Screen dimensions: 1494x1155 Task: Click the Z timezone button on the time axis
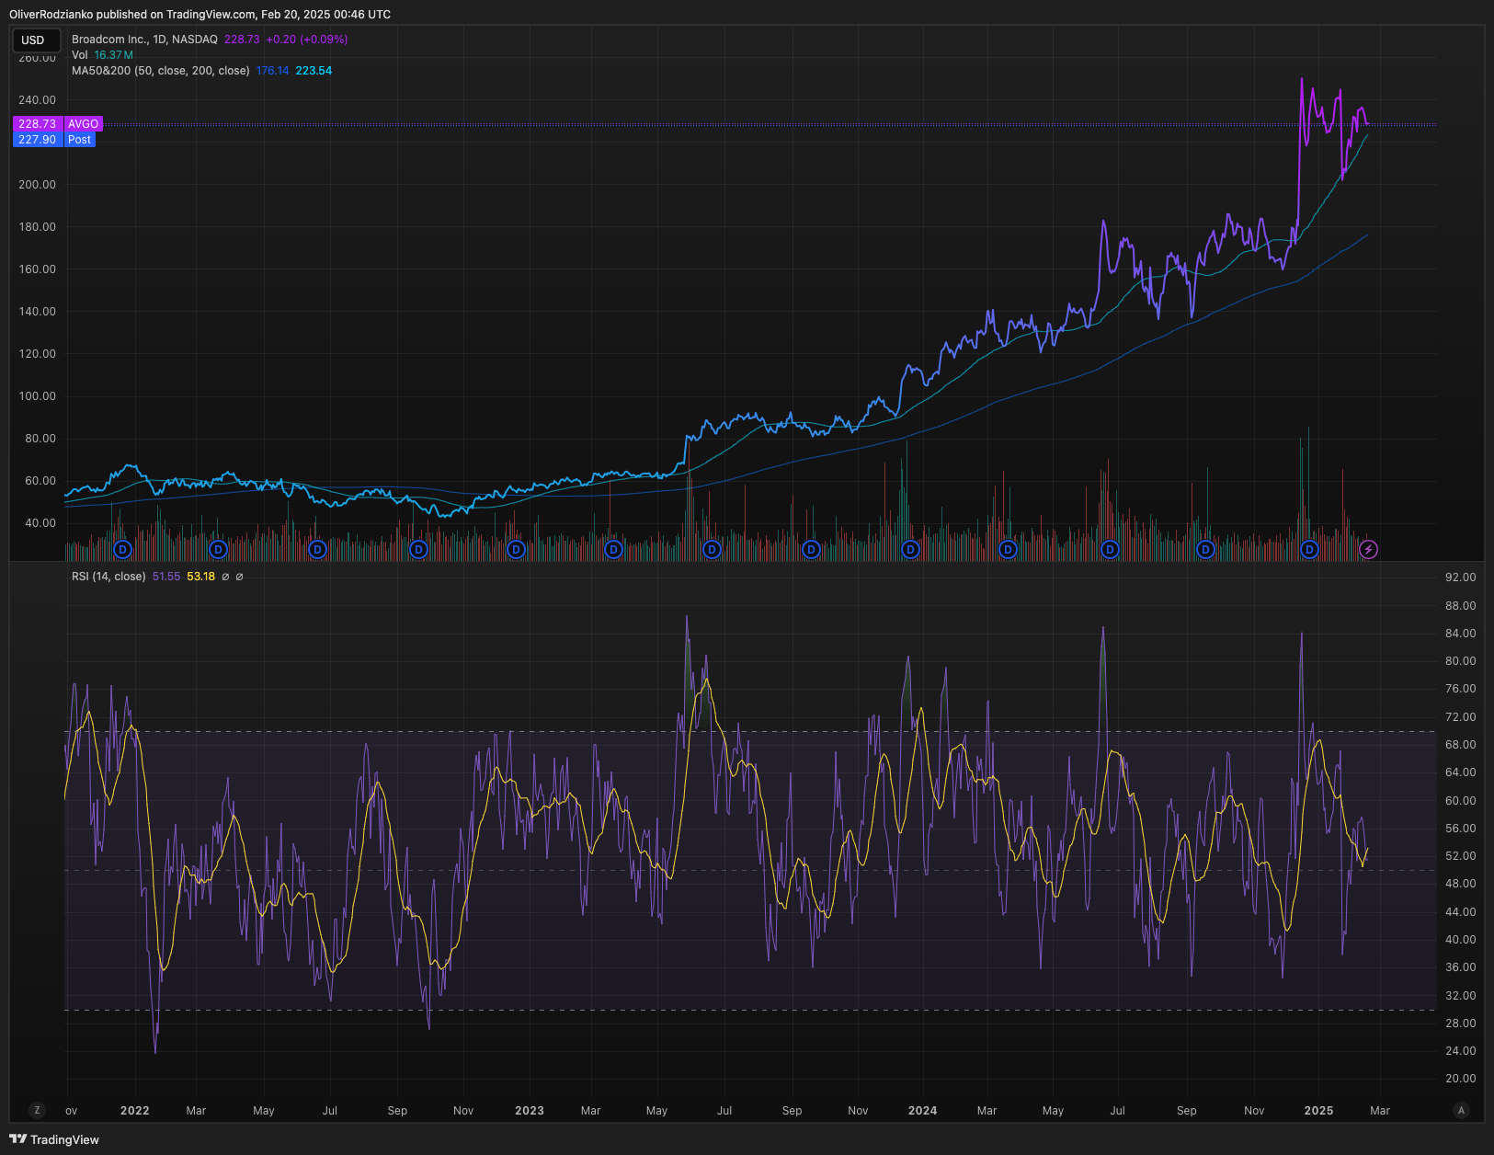(x=38, y=1110)
